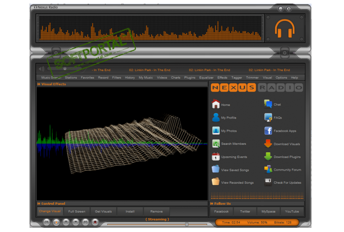This screenshot has height=232, width=344.
Task: Open the Equalizer menu
Action: (x=206, y=77)
